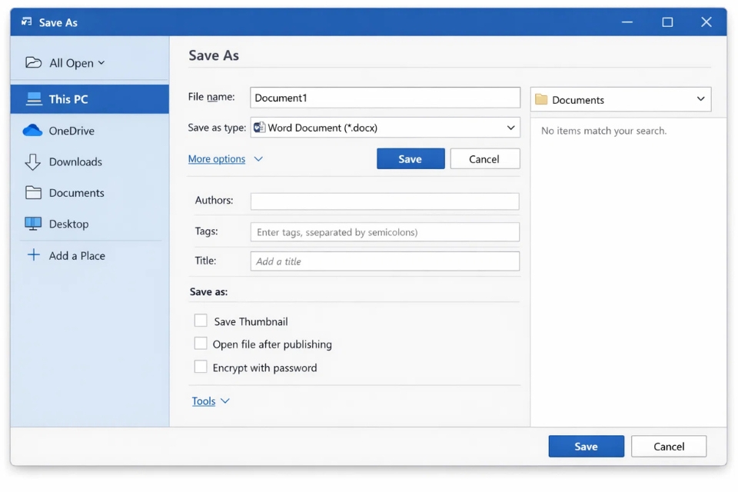Image resolution: width=738 pixels, height=492 pixels.
Task: Select the Document1 file name text
Action: 280,98
